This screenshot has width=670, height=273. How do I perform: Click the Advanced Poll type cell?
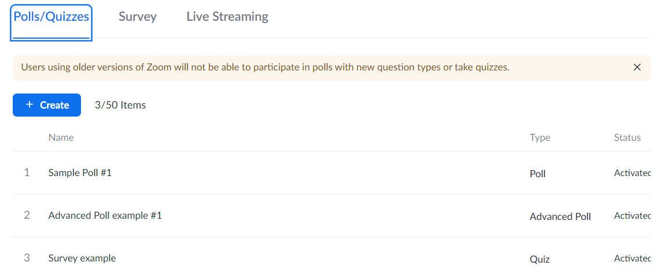pos(560,216)
